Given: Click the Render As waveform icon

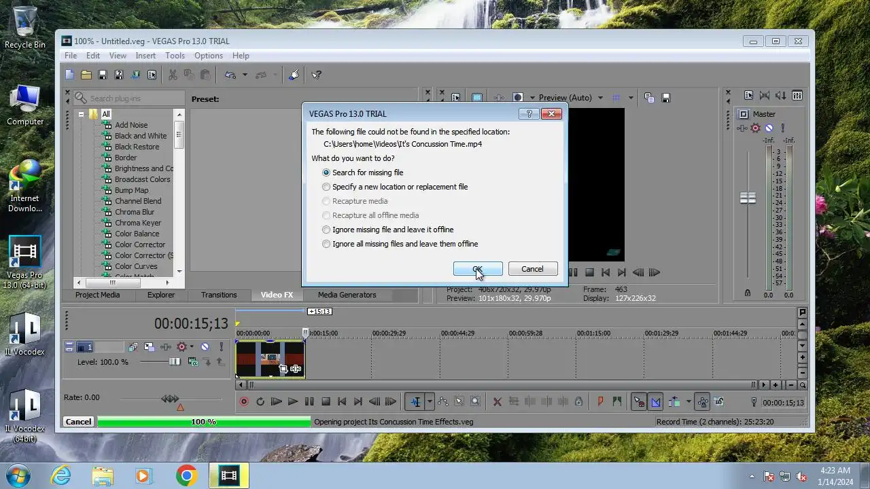Looking at the screenshot, I should [x=135, y=75].
